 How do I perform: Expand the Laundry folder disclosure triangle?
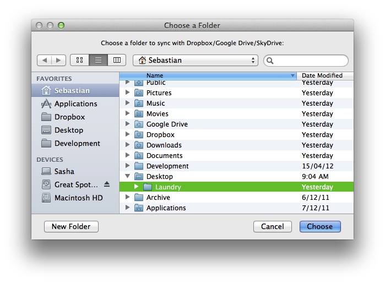point(137,187)
